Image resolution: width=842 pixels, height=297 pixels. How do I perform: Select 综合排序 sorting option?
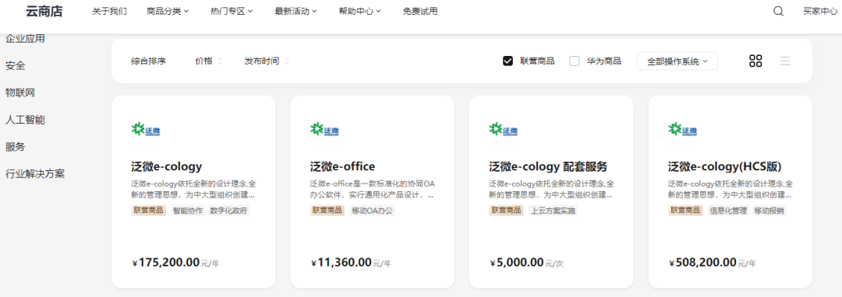(148, 61)
